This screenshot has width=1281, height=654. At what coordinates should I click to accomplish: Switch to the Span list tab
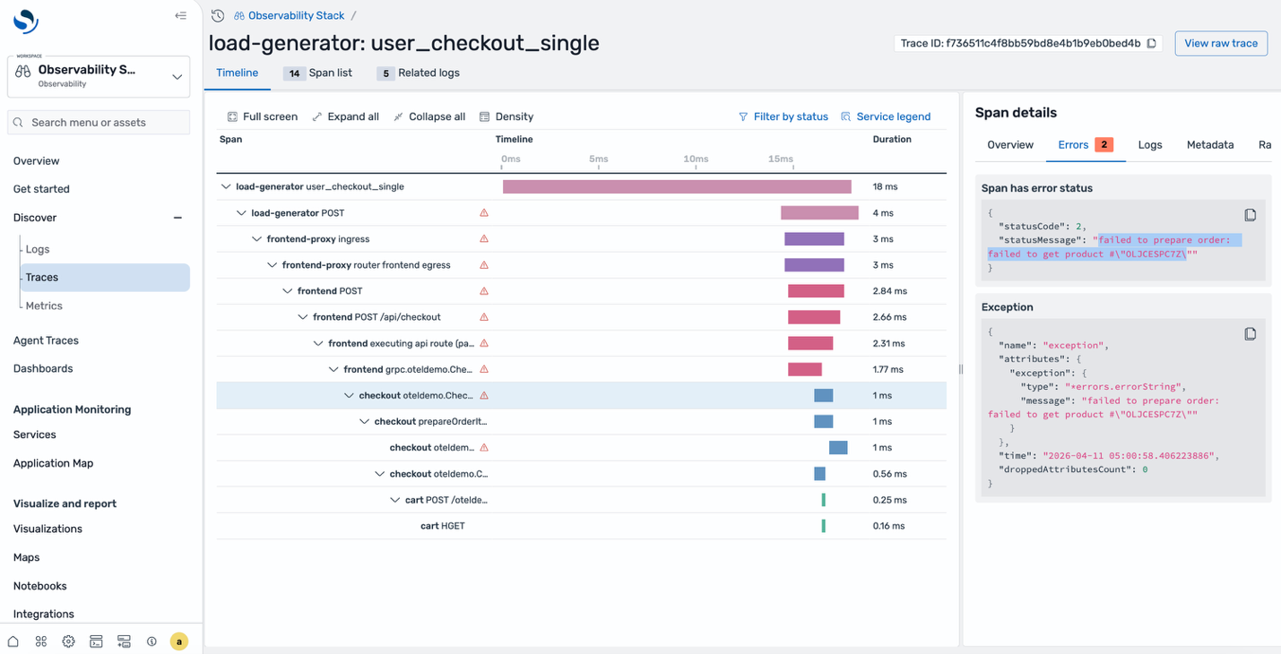[x=332, y=73]
